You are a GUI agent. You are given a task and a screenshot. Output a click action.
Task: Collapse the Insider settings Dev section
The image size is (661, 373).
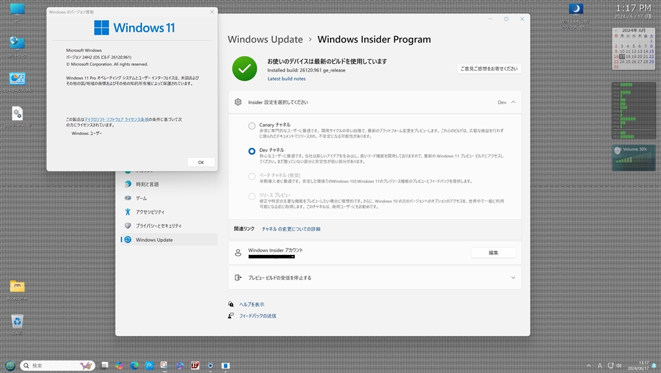(513, 102)
